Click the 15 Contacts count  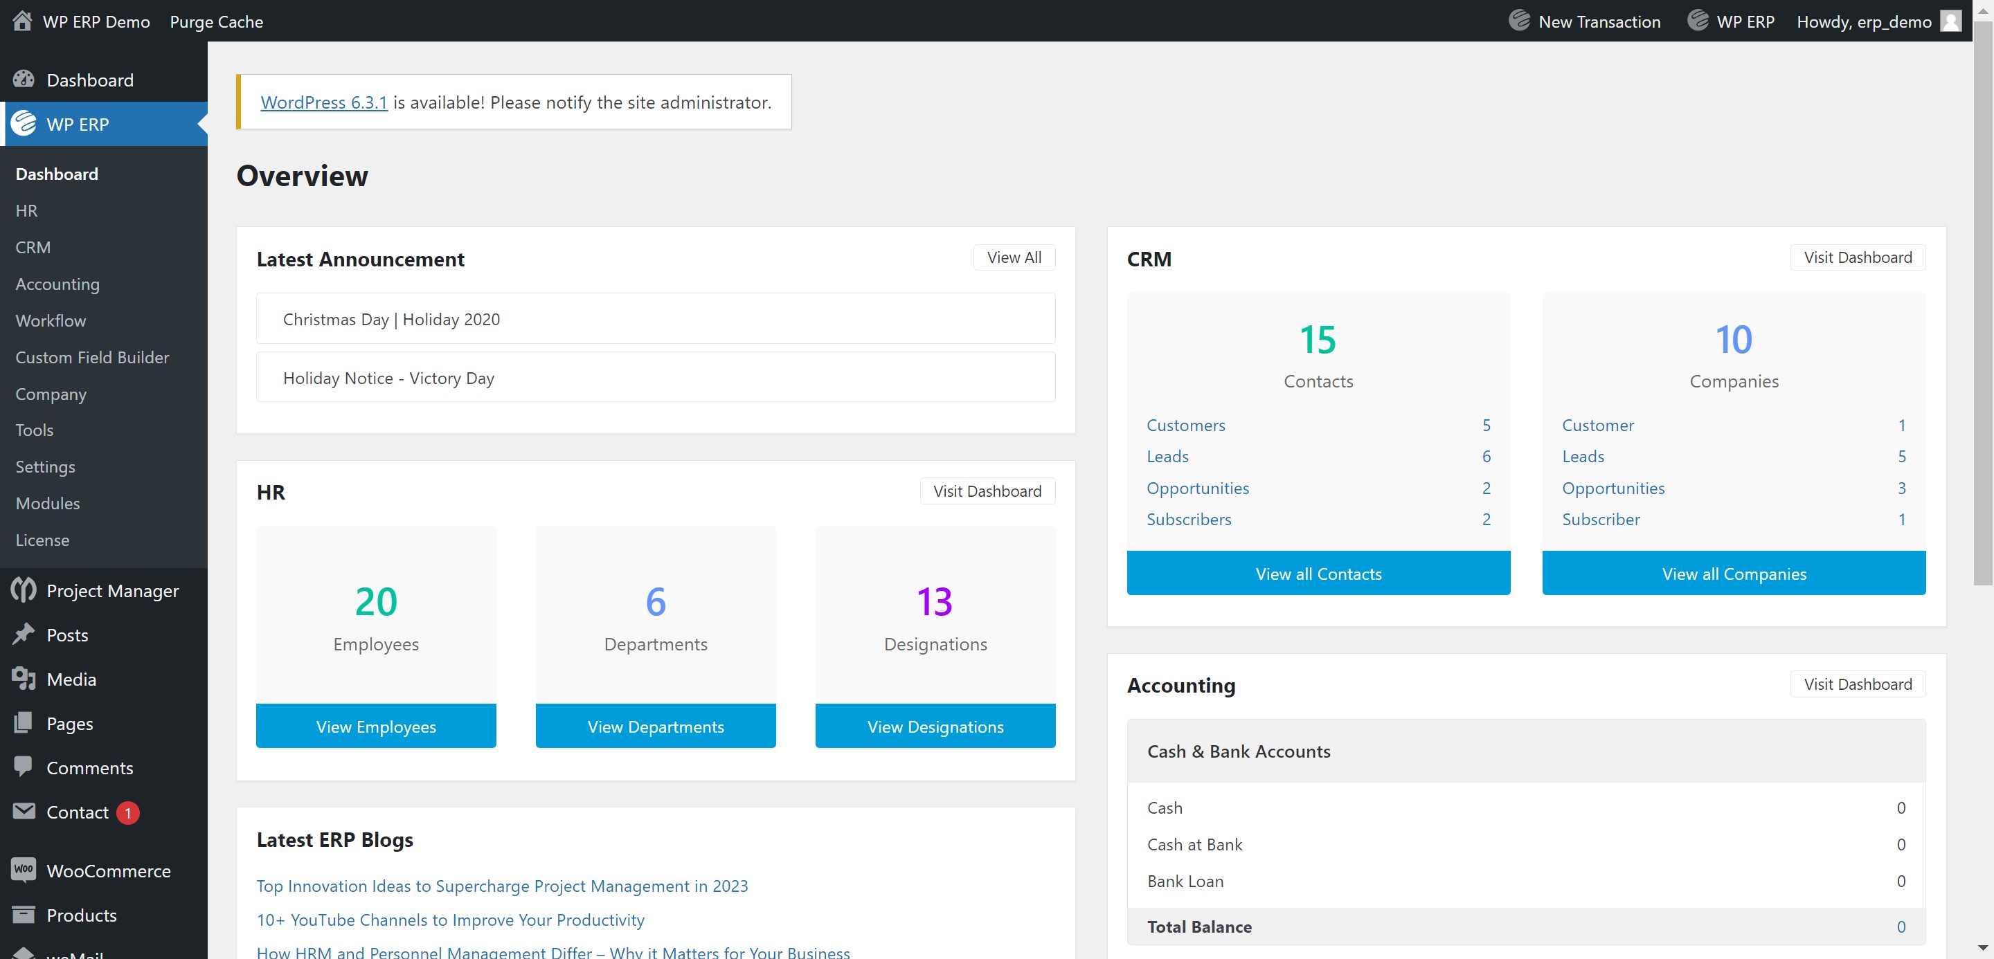[1318, 339]
